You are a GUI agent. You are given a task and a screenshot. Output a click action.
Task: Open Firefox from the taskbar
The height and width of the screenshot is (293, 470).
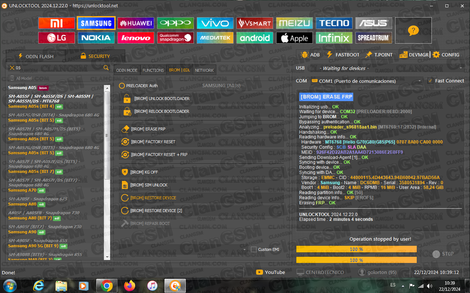coord(129,285)
